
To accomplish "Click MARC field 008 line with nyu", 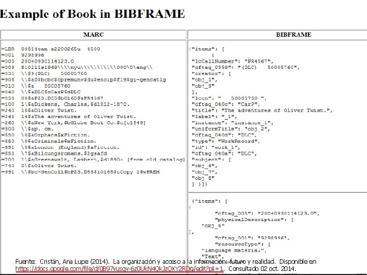I will [77, 67].
